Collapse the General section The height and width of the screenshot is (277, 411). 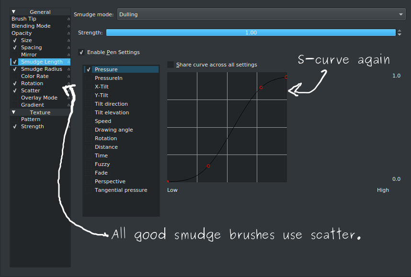[13, 12]
